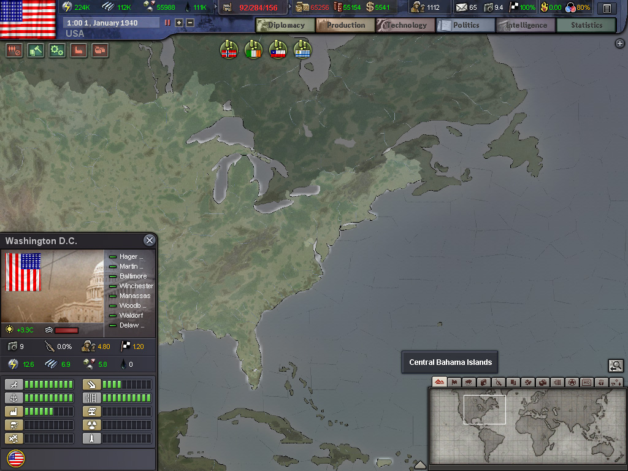The height and width of the screenshot is (471, 628).
Task: Open the Intelligence tab
Action: tap(526, 25)
